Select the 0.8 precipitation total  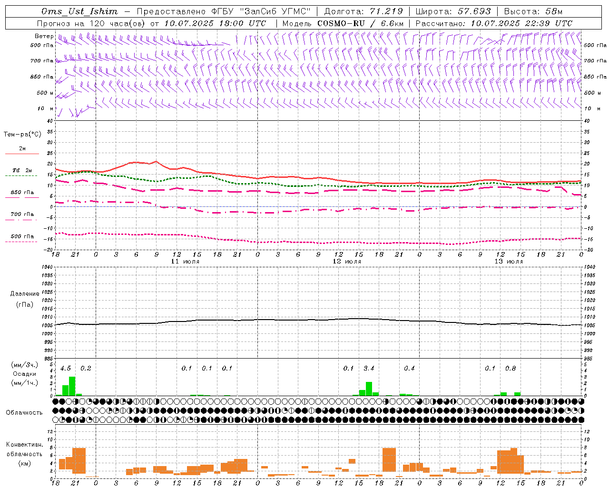coord(511,368)
